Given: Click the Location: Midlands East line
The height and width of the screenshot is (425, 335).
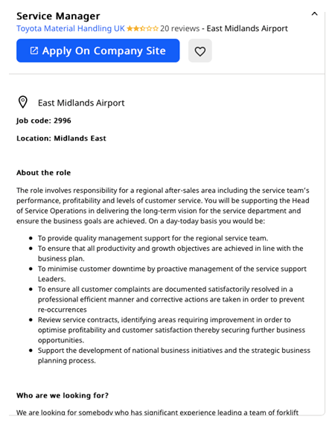Looking at the screenshot, I should (61, 138).
